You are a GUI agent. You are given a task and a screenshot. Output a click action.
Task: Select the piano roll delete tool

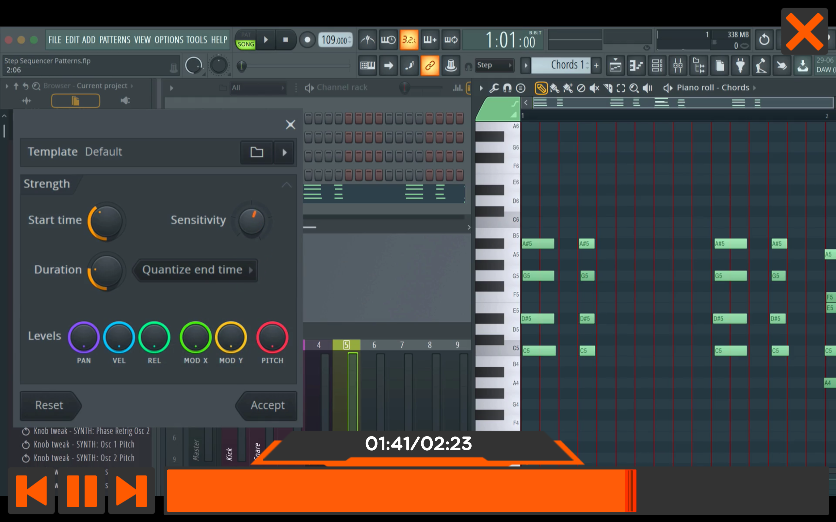coord(581,88)
